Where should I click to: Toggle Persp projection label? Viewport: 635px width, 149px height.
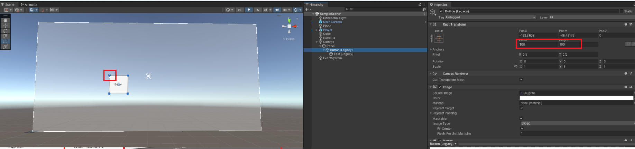289,39
